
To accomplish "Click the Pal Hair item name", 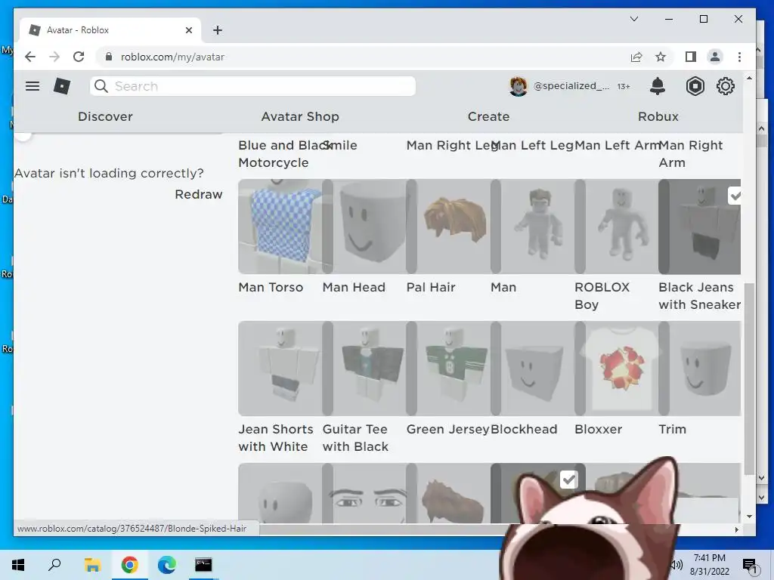I will pos(430,287).
